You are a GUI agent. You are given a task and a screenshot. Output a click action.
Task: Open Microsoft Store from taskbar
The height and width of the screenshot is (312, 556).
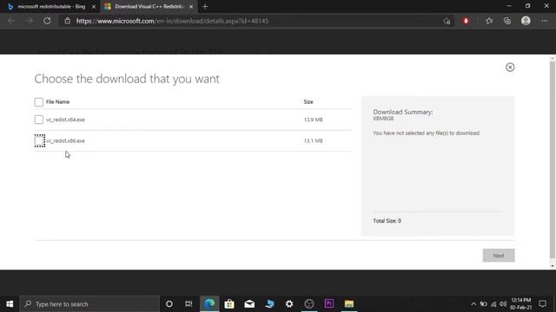[229, 304]
